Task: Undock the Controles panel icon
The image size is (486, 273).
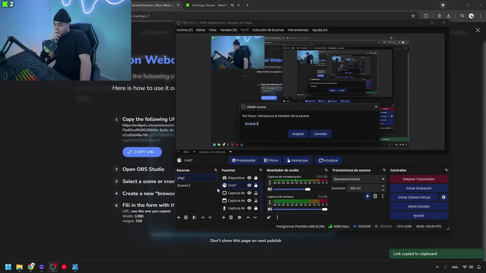Action: point(447,170)
